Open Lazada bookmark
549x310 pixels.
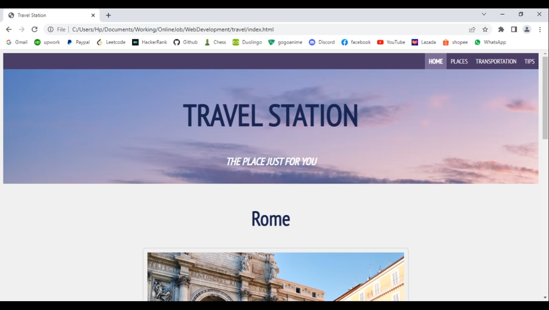click(424, 42)
